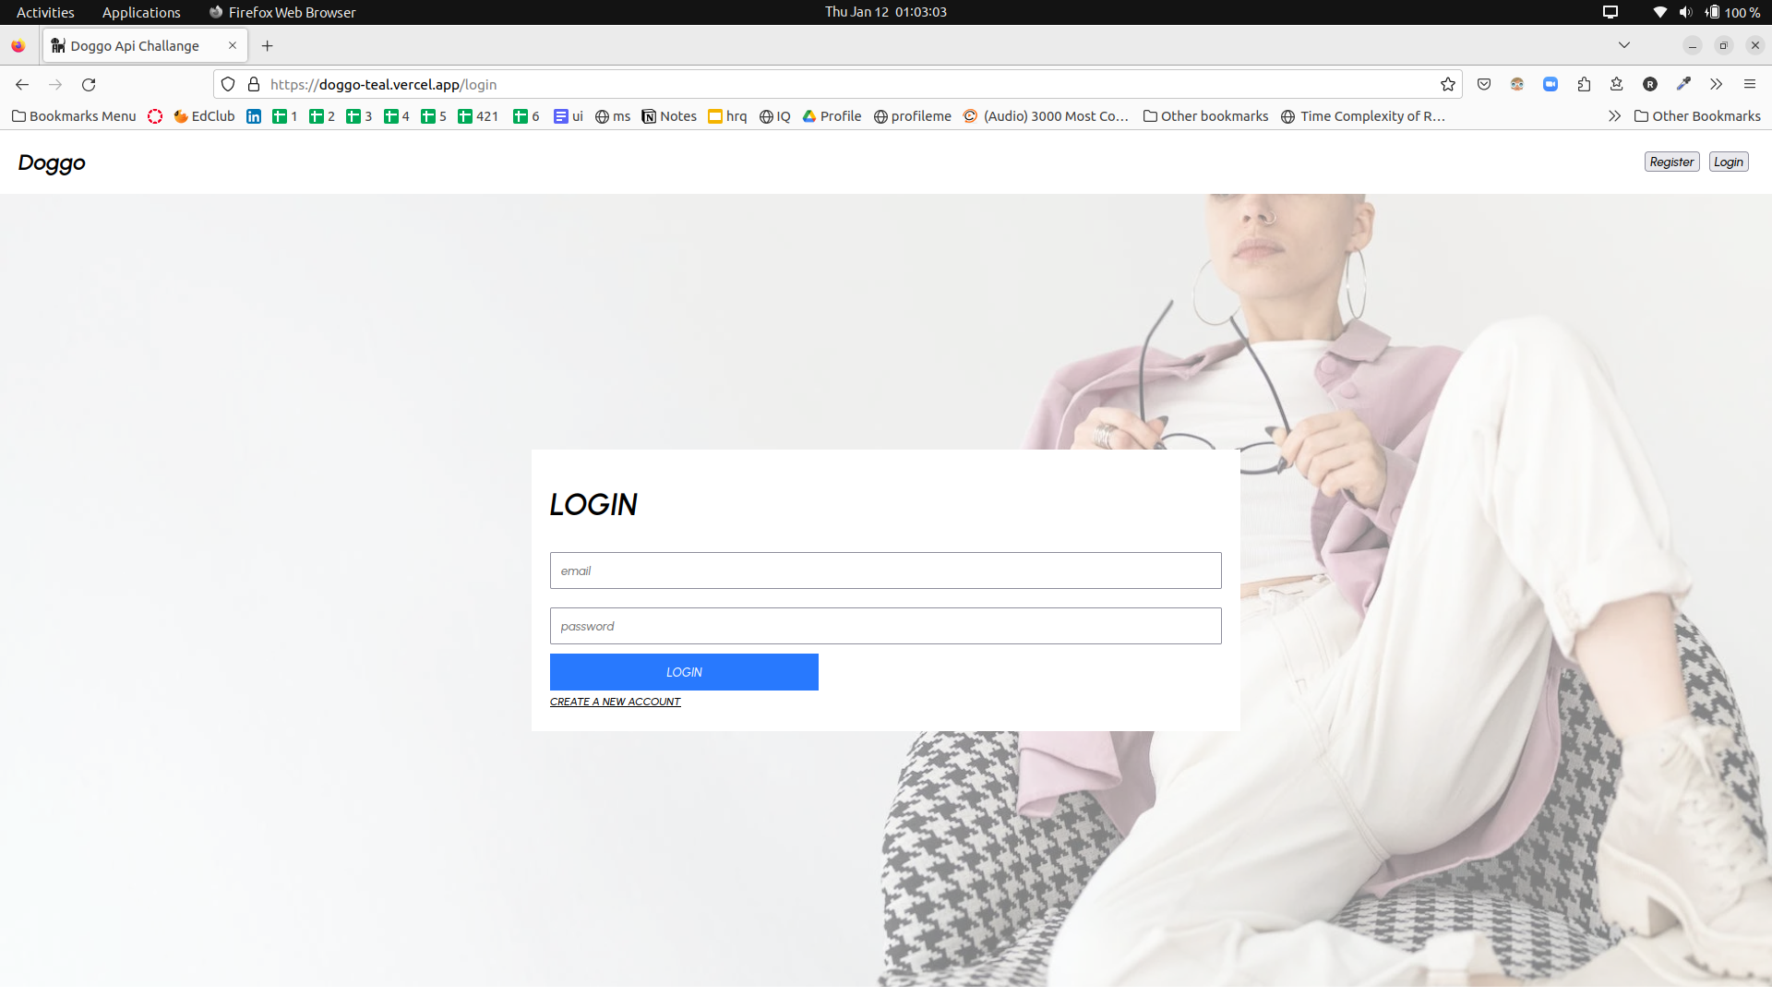
Task: Open bookmark labeled 421
Action: point(478,116)
